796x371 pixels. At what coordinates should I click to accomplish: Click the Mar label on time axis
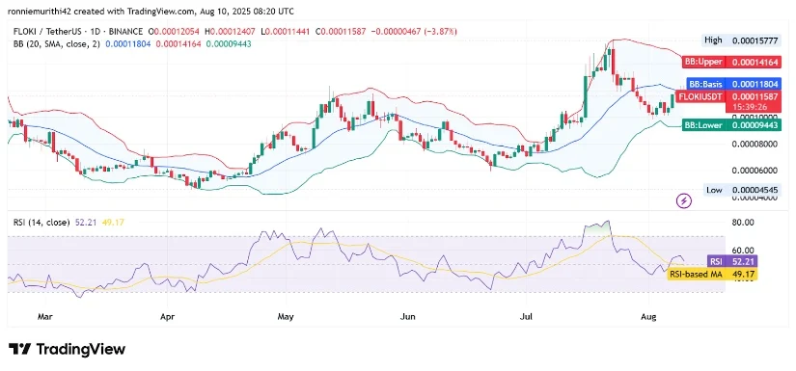coord(44,317)
